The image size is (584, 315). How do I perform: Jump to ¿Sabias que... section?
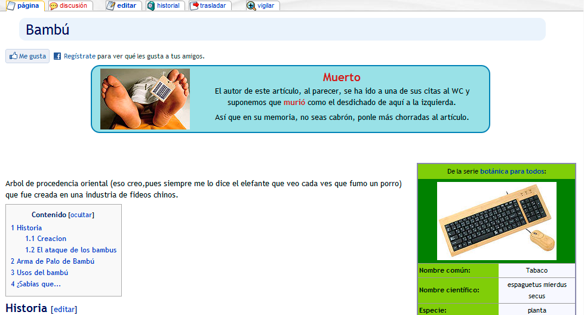(x=36, y=284)
